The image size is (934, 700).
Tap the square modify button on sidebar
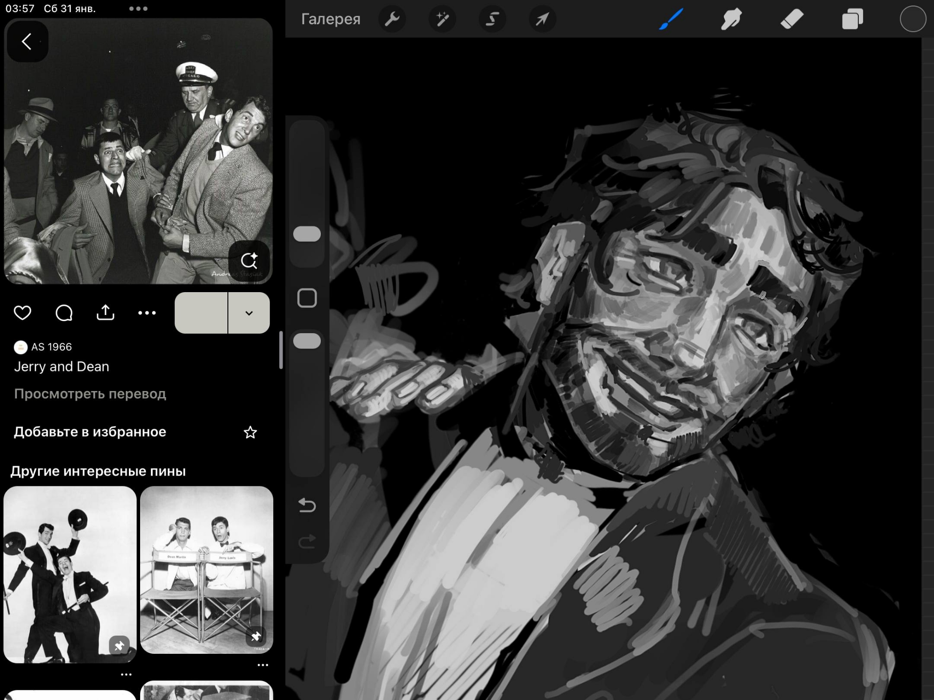tap(307, 298)
